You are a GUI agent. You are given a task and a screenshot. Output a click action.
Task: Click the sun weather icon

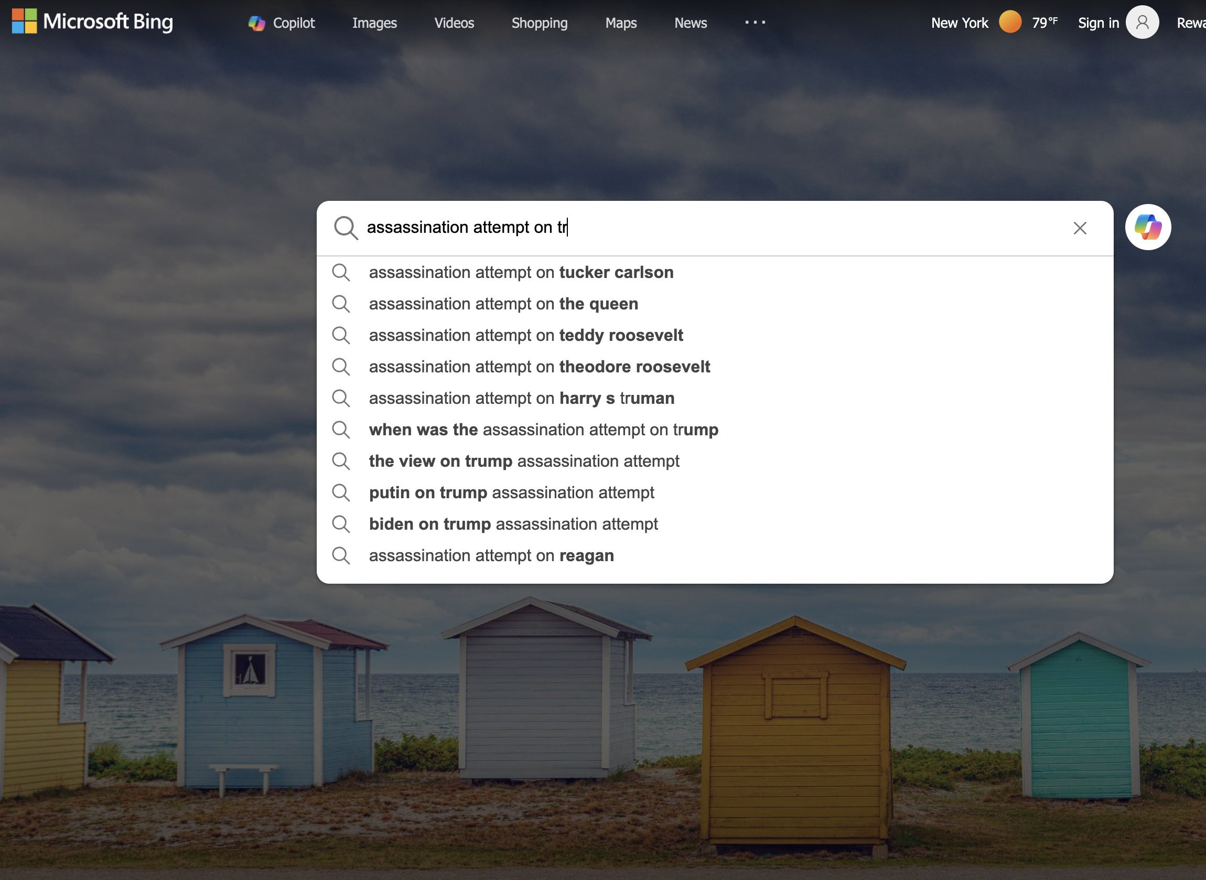click(x=1010, y=22)
